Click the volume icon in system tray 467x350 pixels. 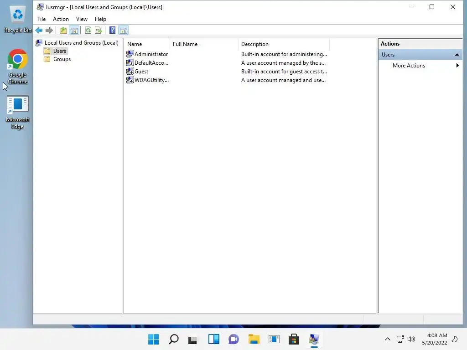pyautogui.click(x=411, y=339)
